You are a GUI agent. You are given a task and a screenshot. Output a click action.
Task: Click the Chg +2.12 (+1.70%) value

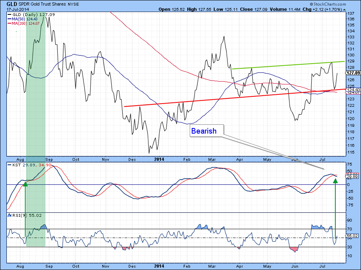322,10
